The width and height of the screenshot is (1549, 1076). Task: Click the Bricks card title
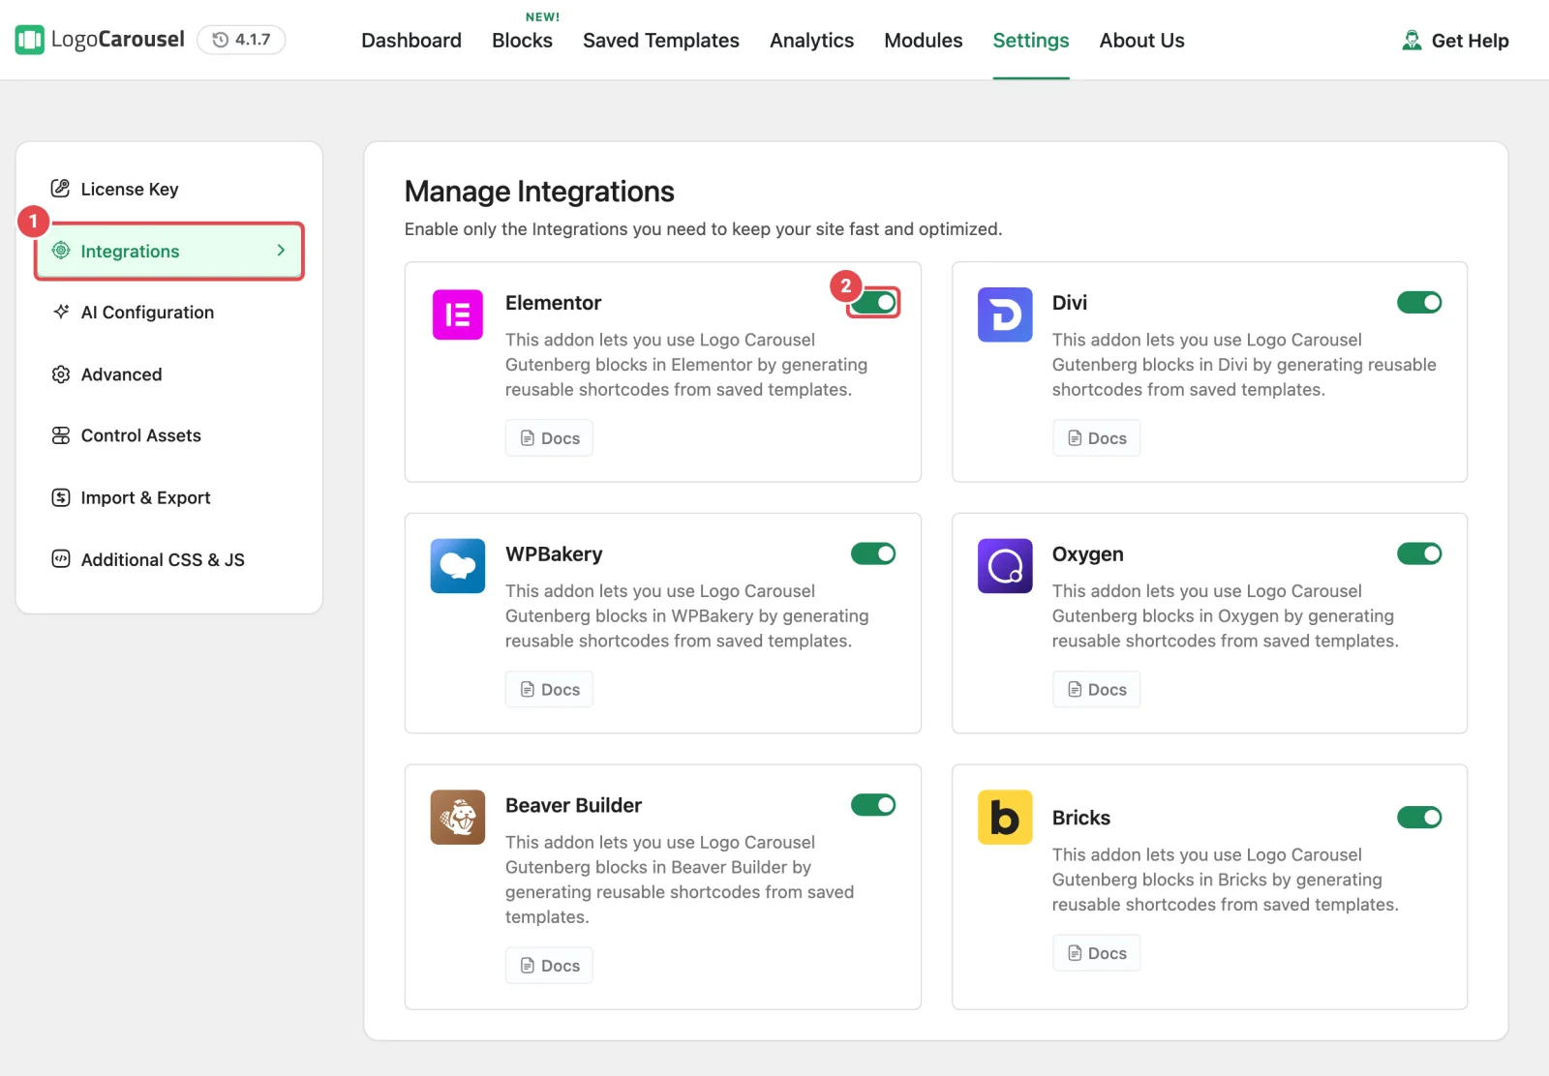(1080, 818)
